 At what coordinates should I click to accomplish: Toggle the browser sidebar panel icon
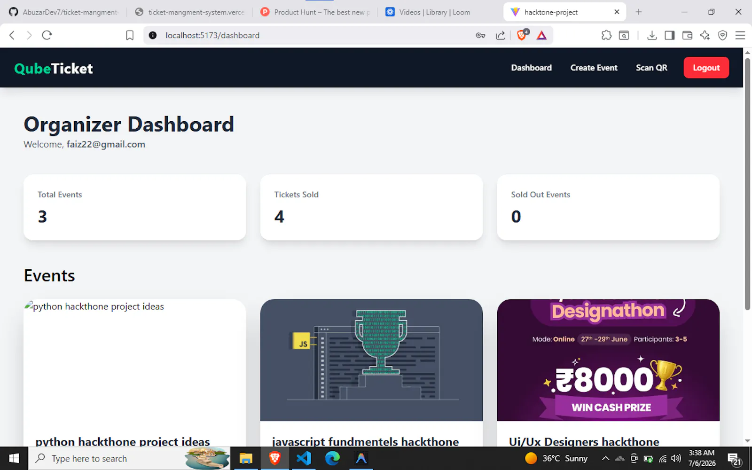pyautogui.click(x=670, y=35)
